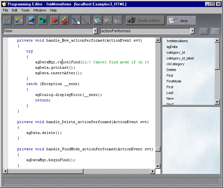
Task: Open the Window menu
Action: click(40, 10)
